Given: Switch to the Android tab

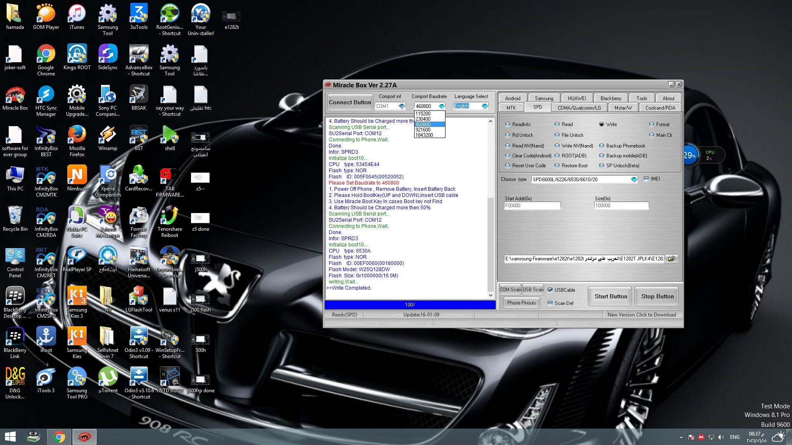Looking at the screenshot, I should tap(513, 98).
